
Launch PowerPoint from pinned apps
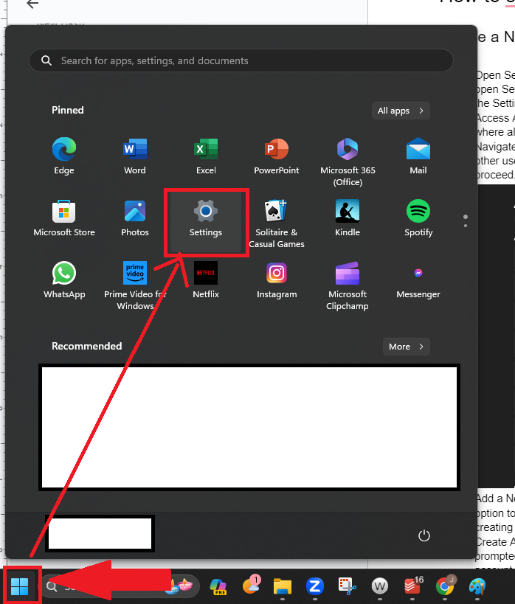(x=277, y=156)
